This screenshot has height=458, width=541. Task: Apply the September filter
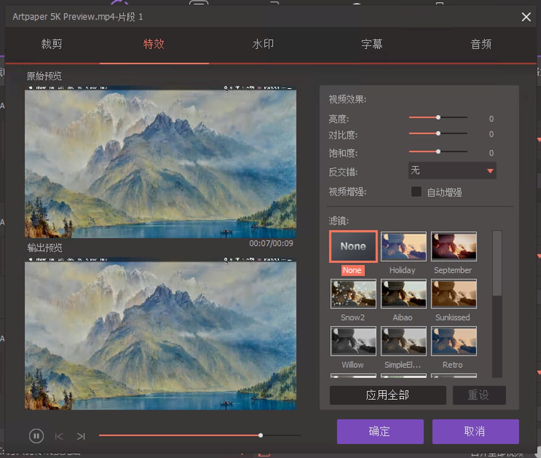(454, 246)
